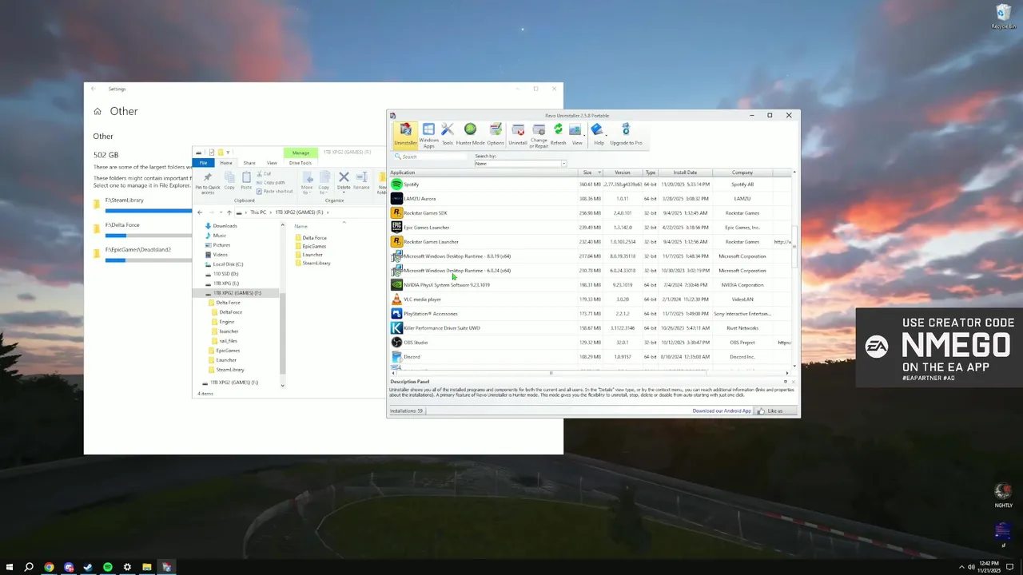Click Copy path in File Explorer ribbon
1023x575 pixels.
[272, 182]
